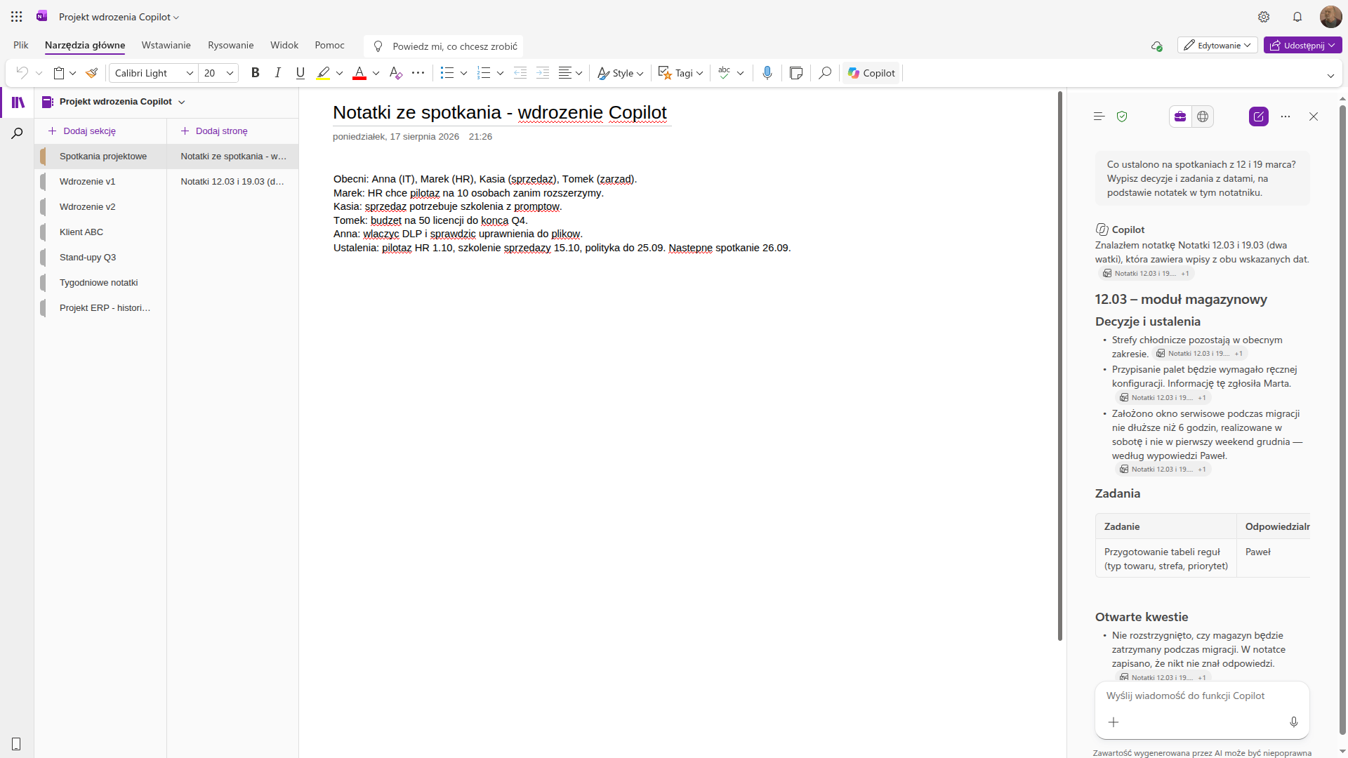Apply the yellow text highlight color
Screen dimensions: 1348x758
[x=323, y=73]
